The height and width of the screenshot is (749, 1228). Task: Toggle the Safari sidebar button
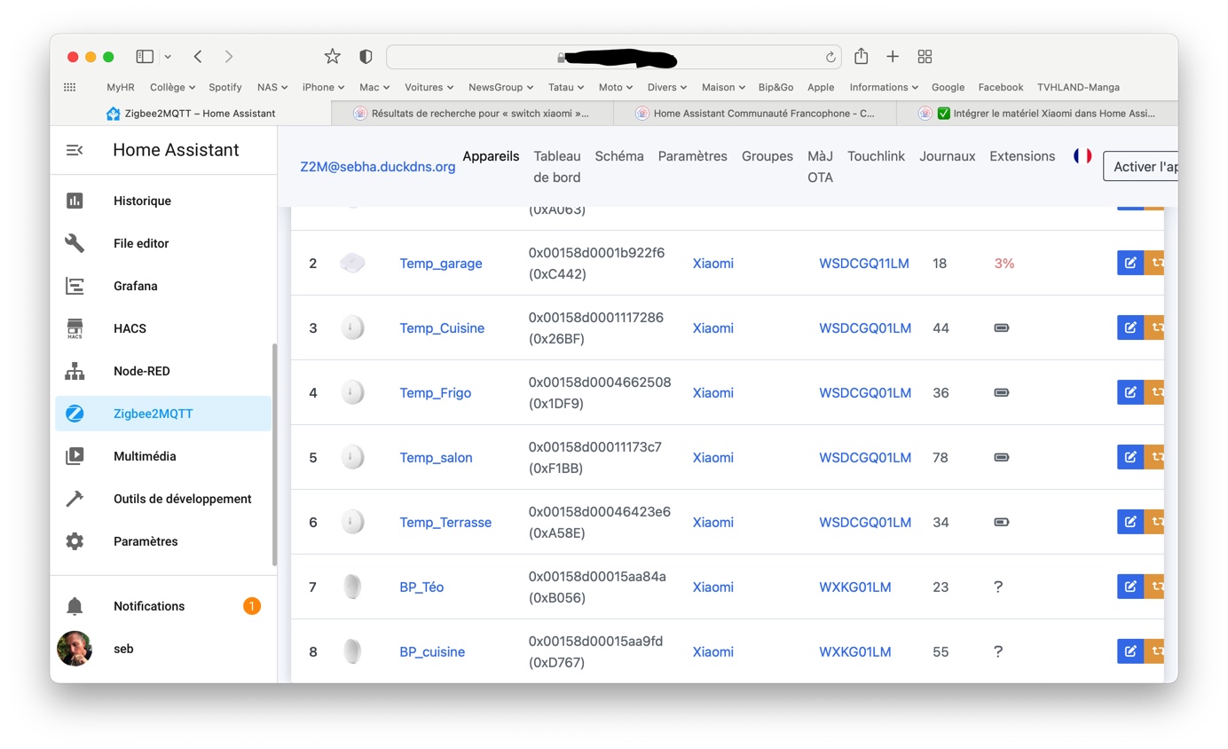click(x=145, y=56)
